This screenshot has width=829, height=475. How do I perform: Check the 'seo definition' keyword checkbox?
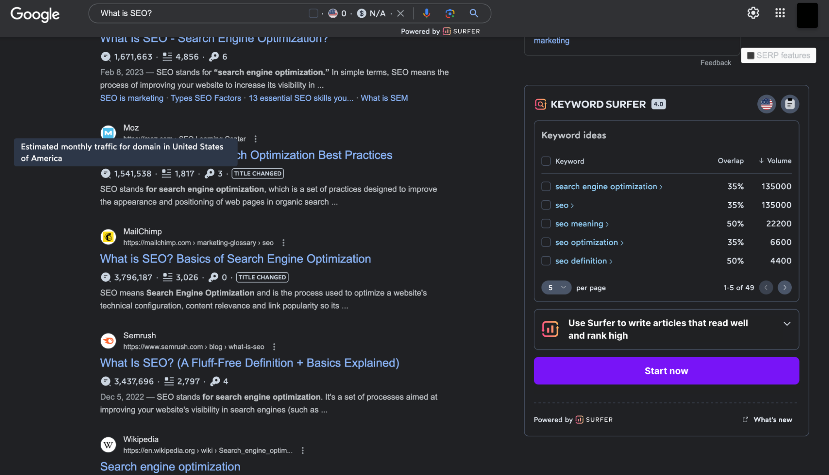pyautogui.click(x=546, y=261)
